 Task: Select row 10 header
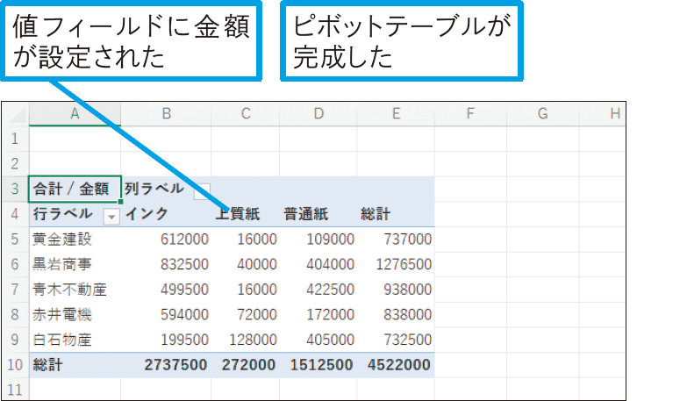pyautogui.click(x=15, y=365)
